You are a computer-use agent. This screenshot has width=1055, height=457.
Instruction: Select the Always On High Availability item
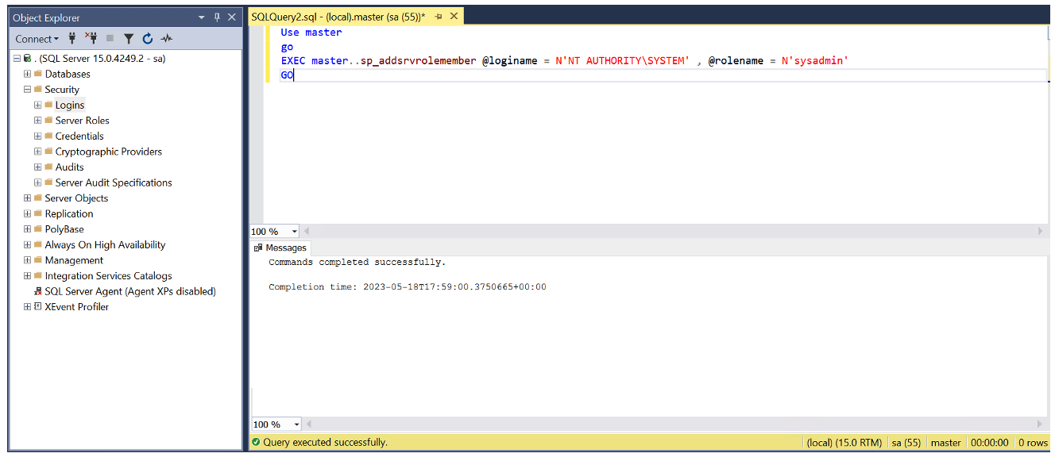pos(105,244)
